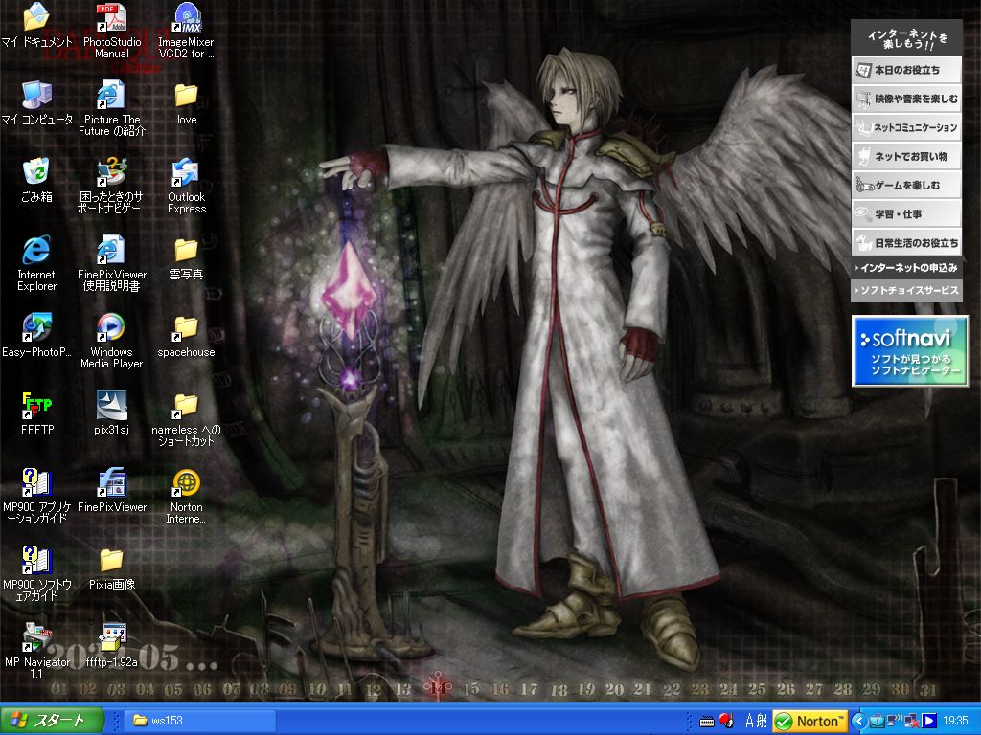This screenshot has width=981, height=735.
Task: Click 映像や音楽を楽しむ sidebar button
Action: (906, 99)
